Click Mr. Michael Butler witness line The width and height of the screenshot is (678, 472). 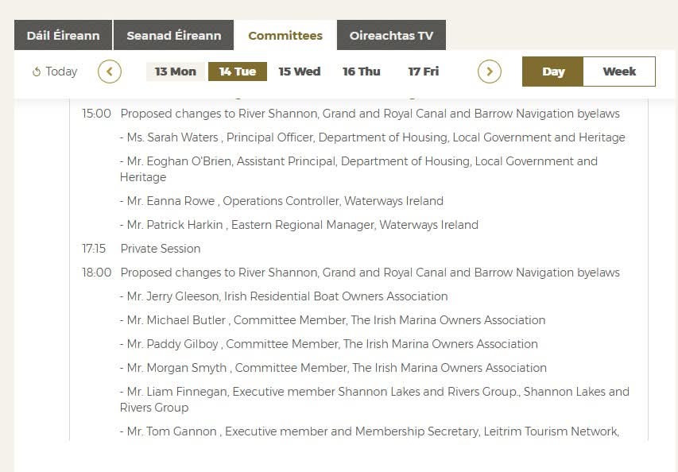tap(332, 320)
